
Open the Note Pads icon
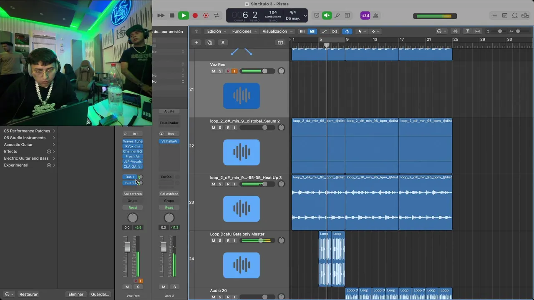504,15
